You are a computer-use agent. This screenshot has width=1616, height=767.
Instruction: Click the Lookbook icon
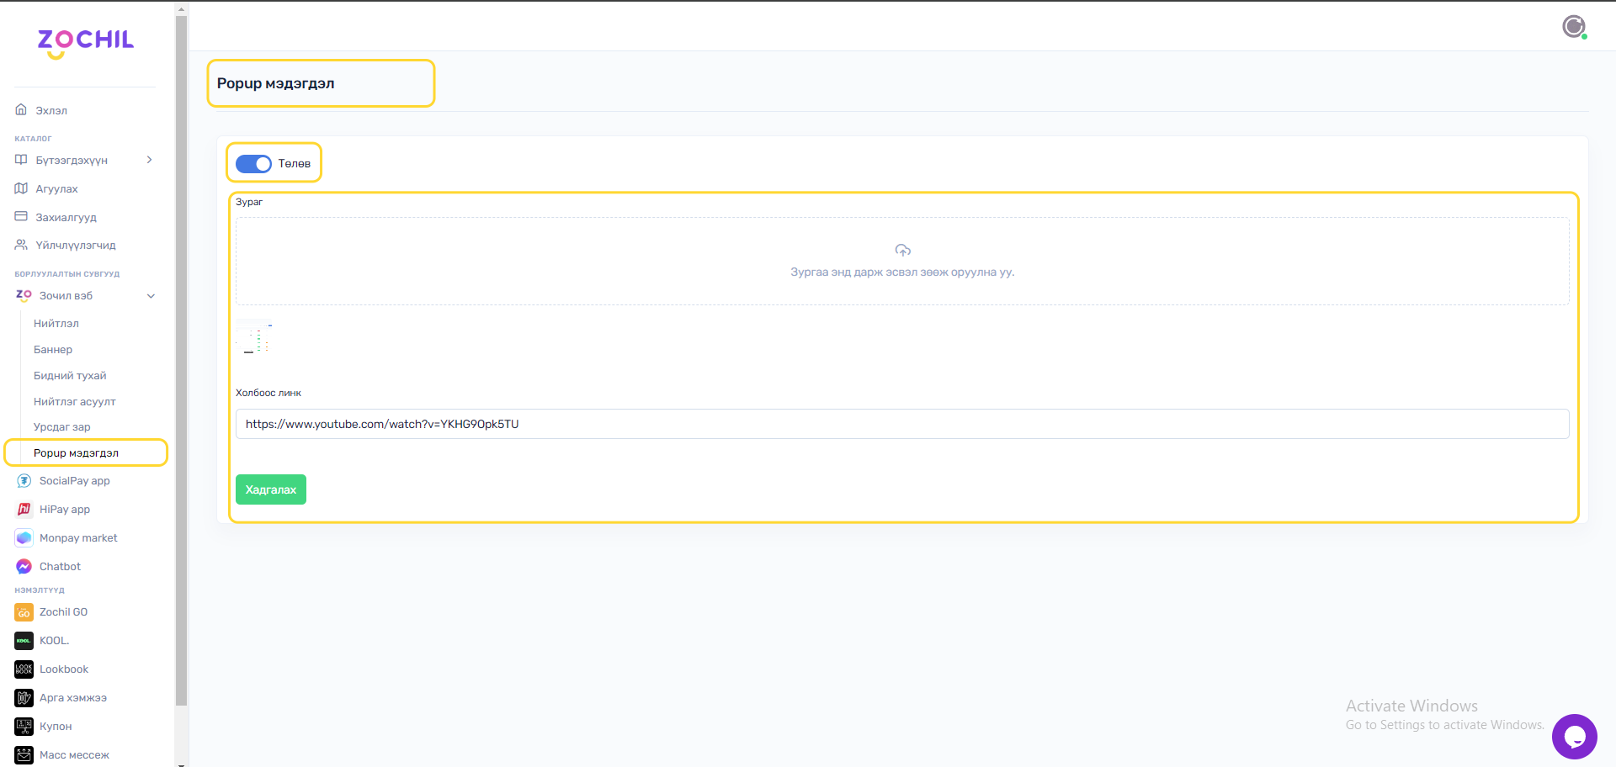pyautogui.click(x=24, y=669)
